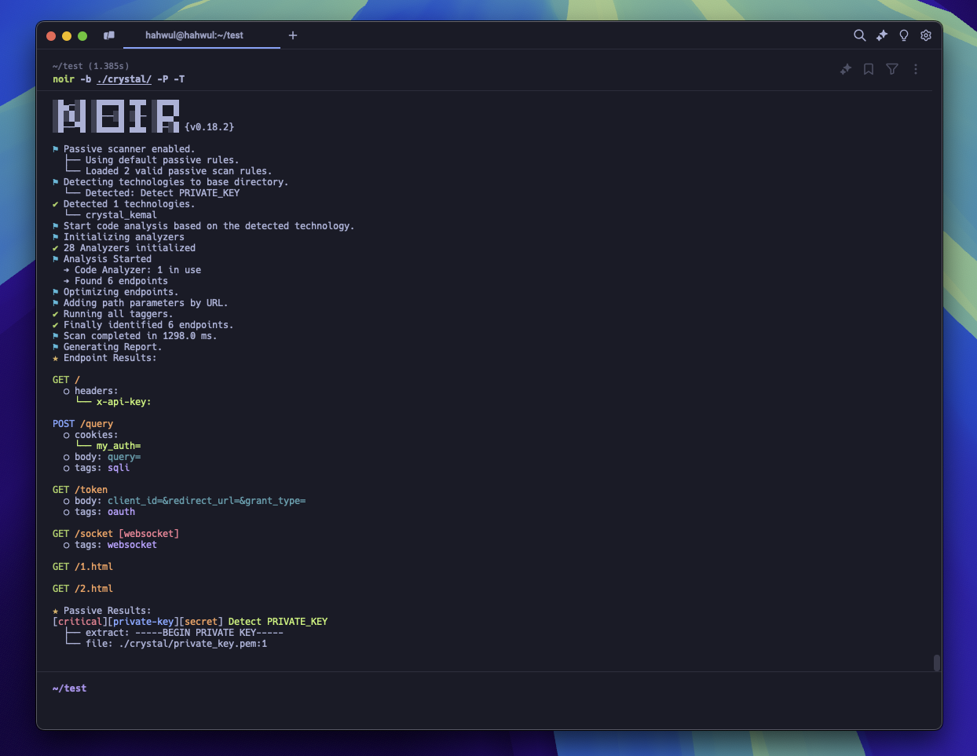Open a new tab with the plus icon
This screenshot has height=756, width=977.
293,35
